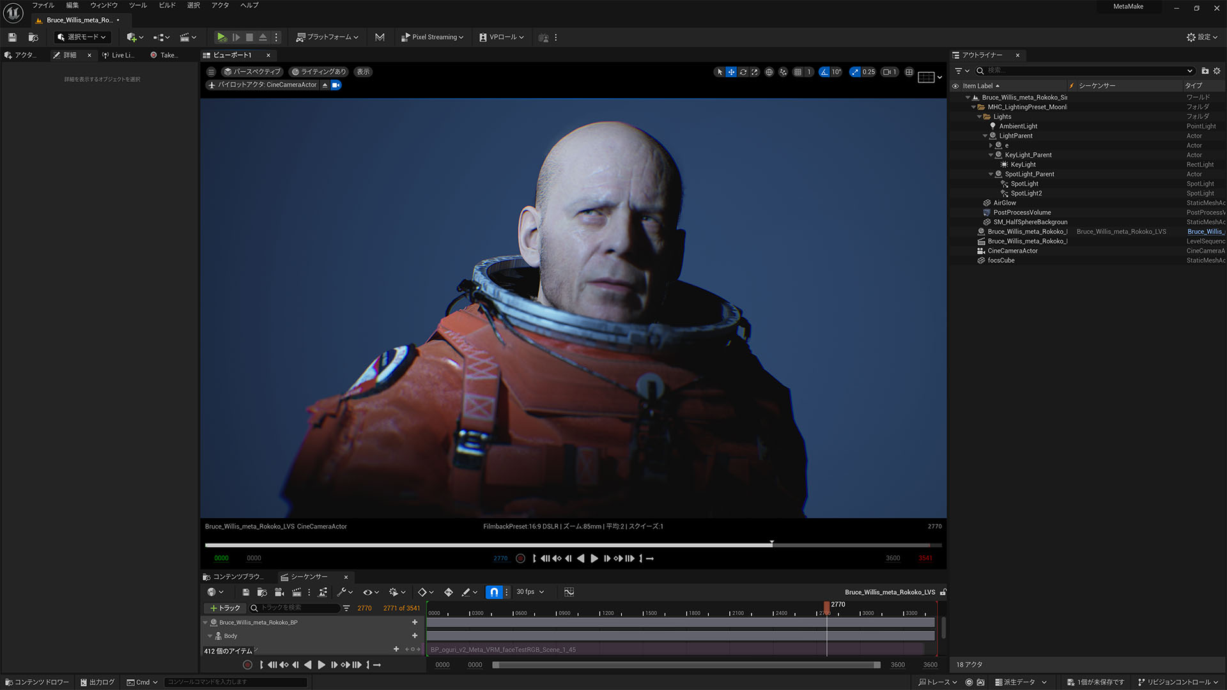Click the トラックを検索 search field
Screen dimensions: 1227x690
[294, 608]
